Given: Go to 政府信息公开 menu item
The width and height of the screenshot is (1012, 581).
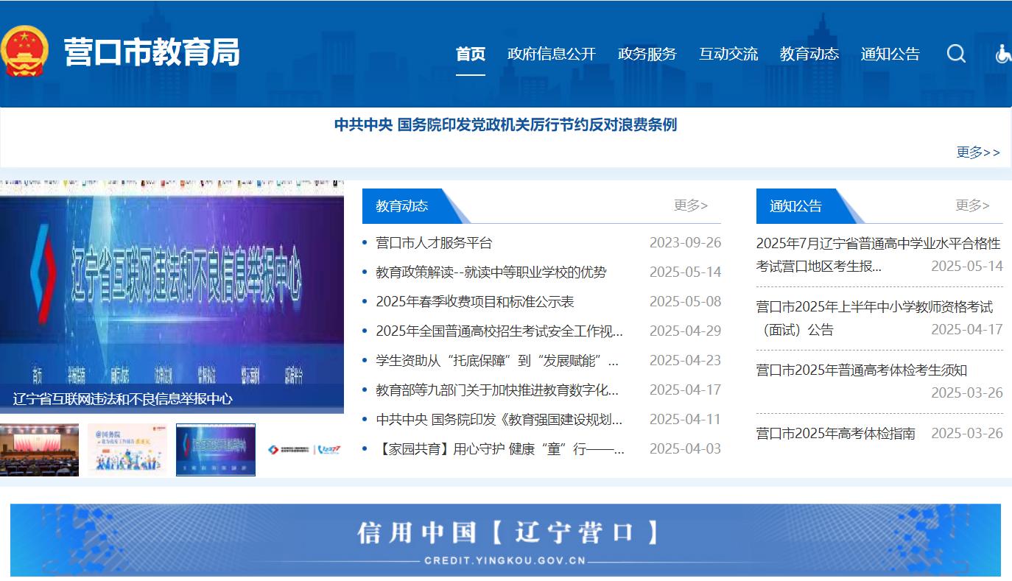Looking at the screenshot, I should pyautogui.click(x=551, y=54).
